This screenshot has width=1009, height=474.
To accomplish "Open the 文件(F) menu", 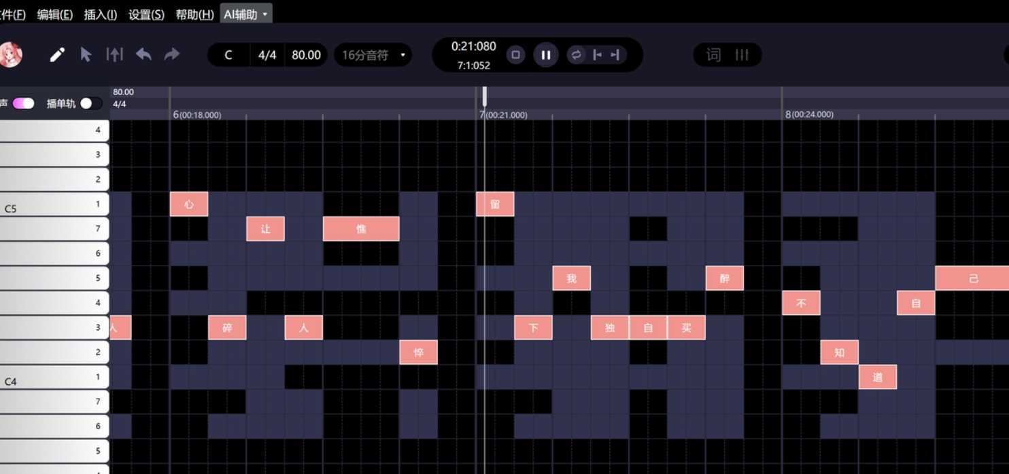I will (13, 14).
